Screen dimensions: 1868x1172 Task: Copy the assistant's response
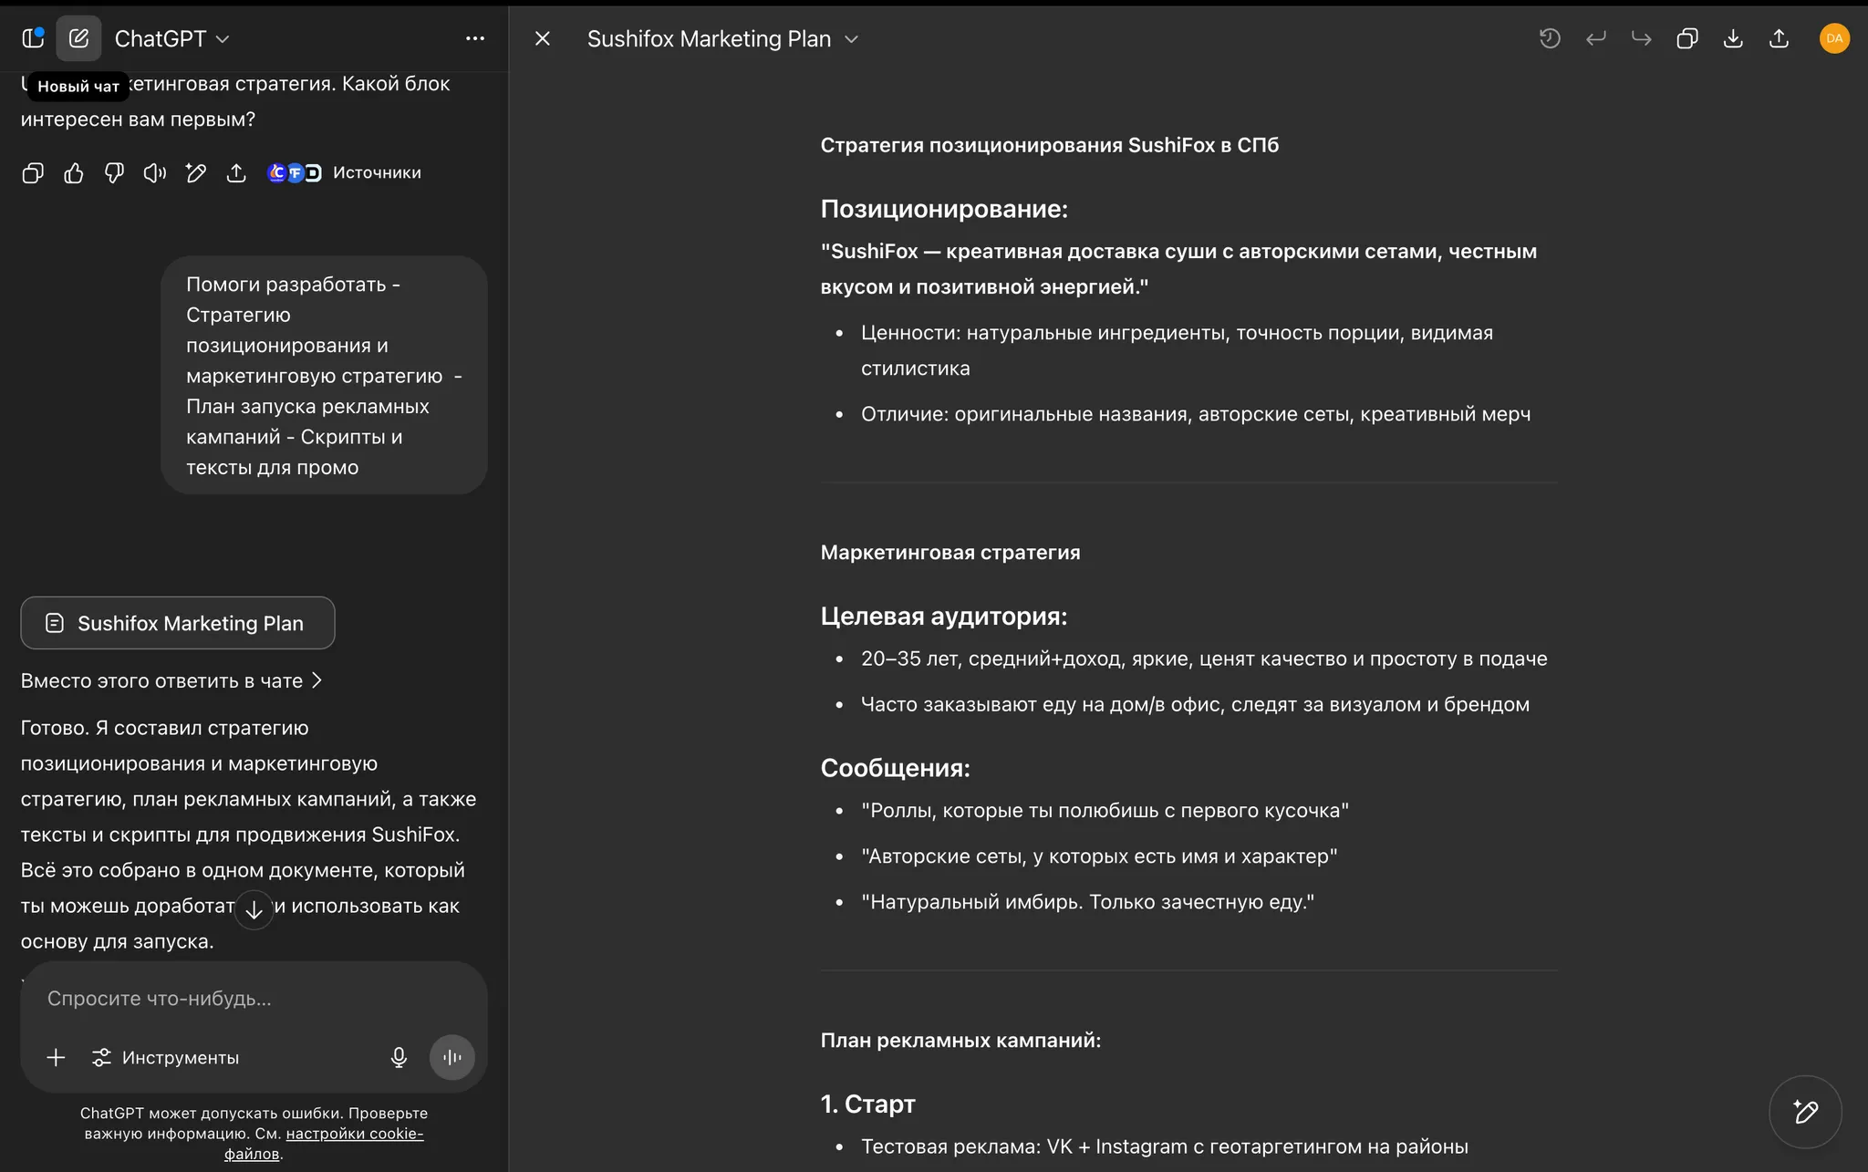[x=33, y=172]
